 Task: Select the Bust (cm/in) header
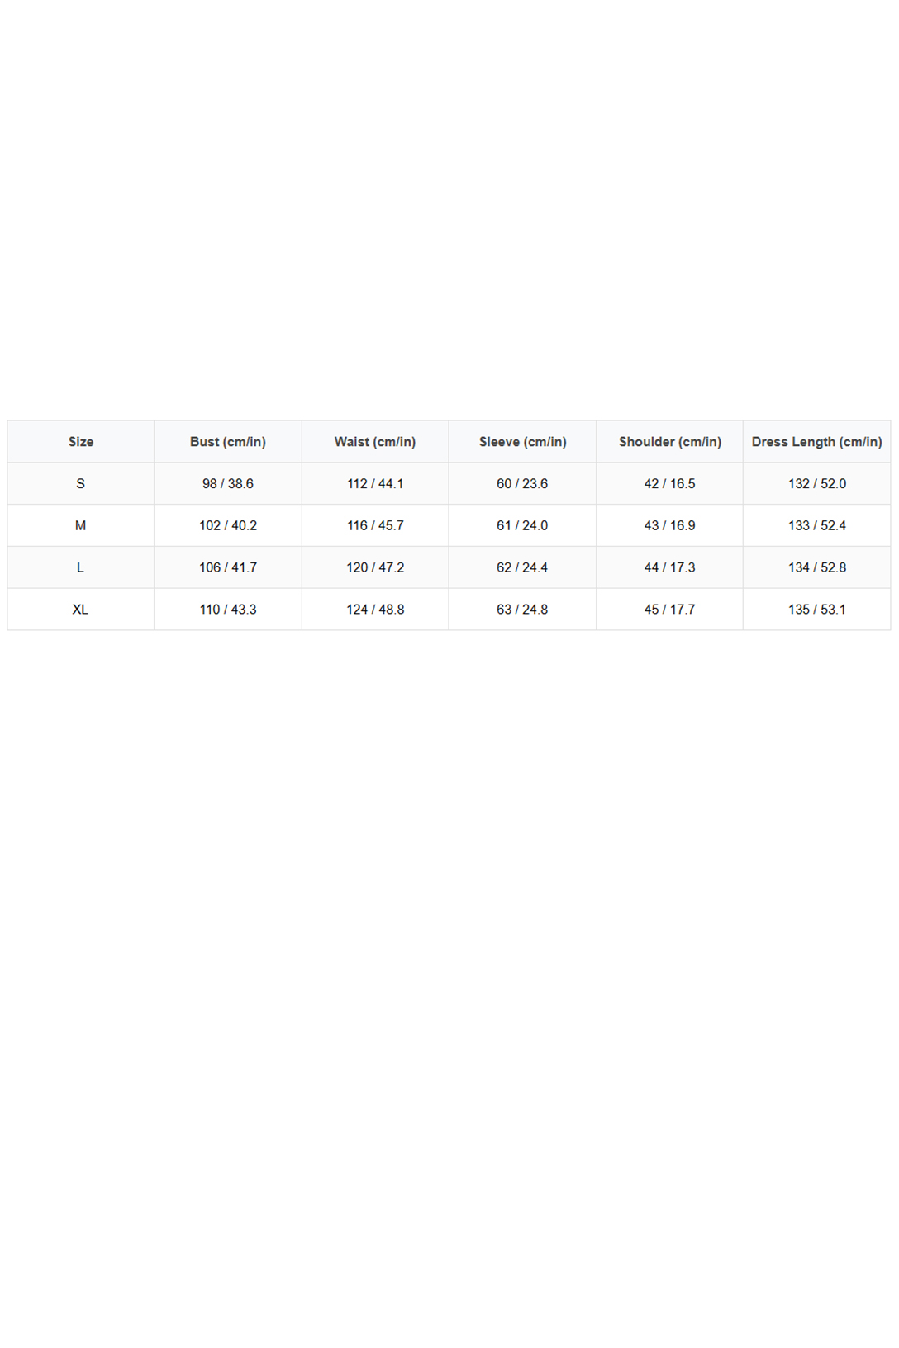pos(228,442)
